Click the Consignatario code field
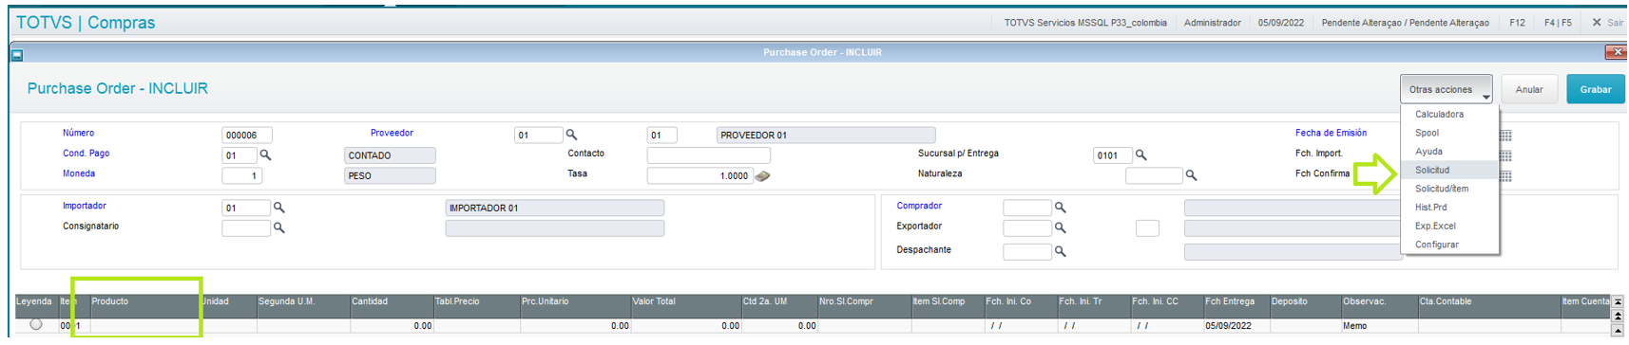The width and height of the screenshot is (1629, 345). pyautogui.click(x=246, y=228)
